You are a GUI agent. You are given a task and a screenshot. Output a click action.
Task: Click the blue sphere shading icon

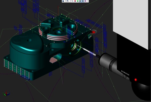click(x=63, y=1)
